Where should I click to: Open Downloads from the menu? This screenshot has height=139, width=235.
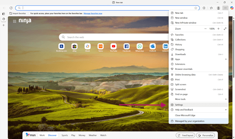199,54
